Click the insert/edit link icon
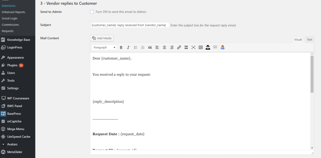The height and width of the screenshot is (158, 321). click(179, 47)
